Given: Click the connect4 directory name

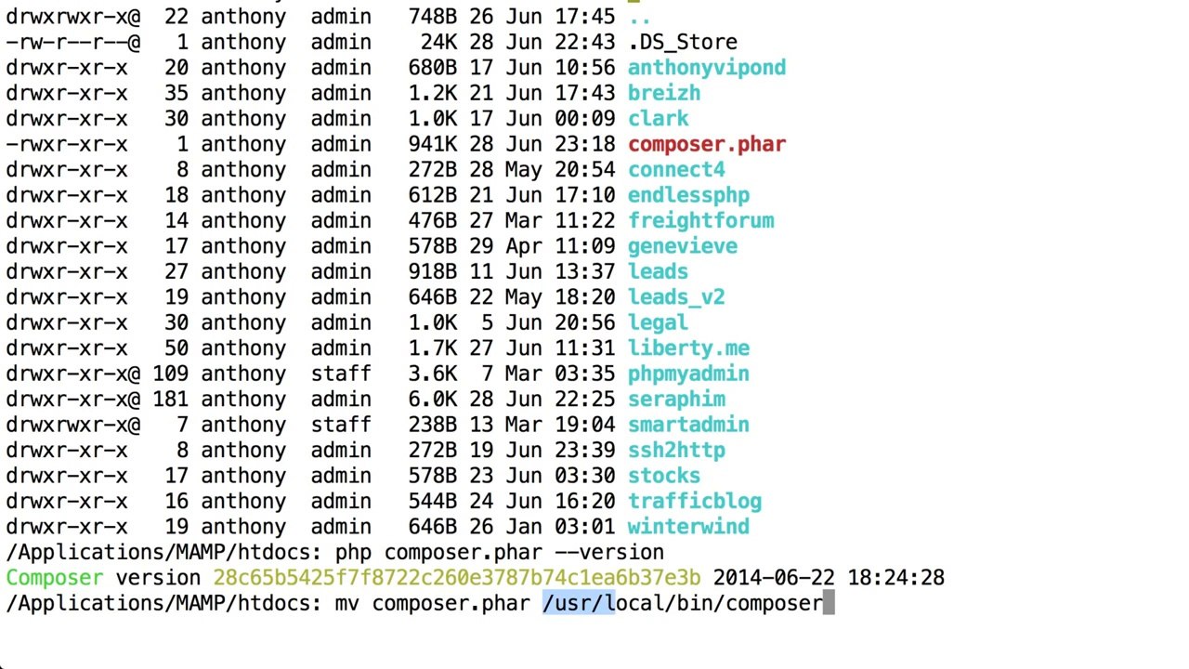Looking at the screenshot, I should [x=676, y=170].
